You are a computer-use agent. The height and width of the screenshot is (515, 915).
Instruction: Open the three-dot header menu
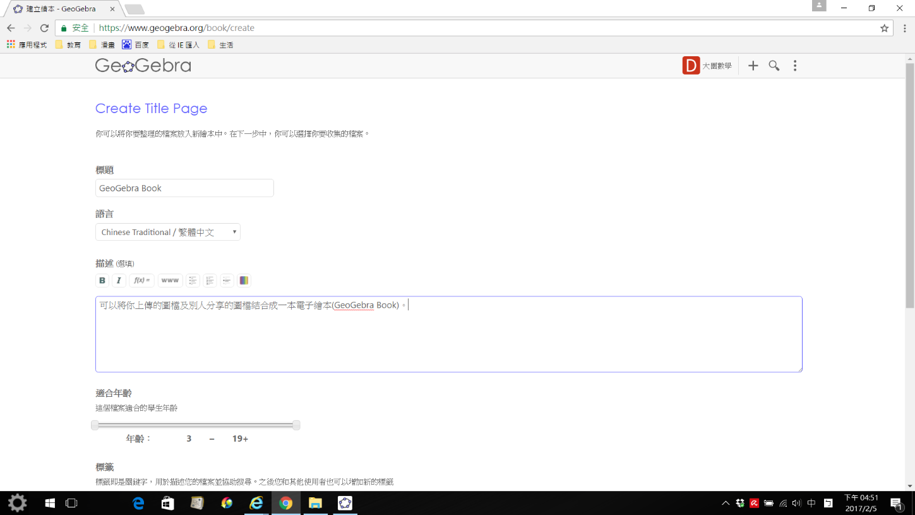point(795,66)
